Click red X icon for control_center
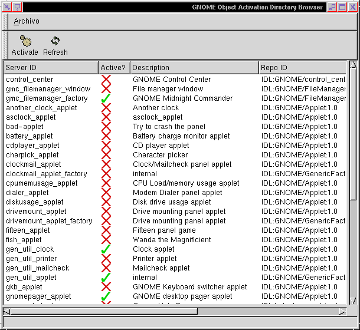 (x=106, y=80)
